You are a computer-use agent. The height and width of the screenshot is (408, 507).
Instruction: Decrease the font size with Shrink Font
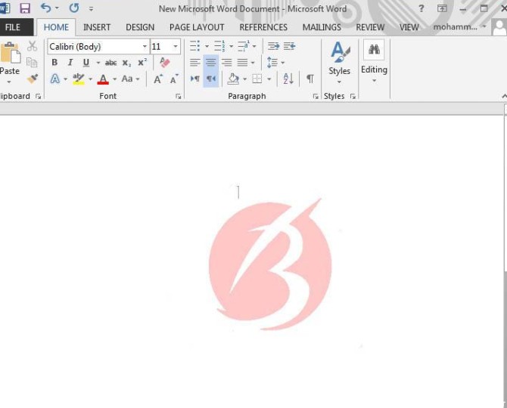pyautogui.click(x=174, y=79)
